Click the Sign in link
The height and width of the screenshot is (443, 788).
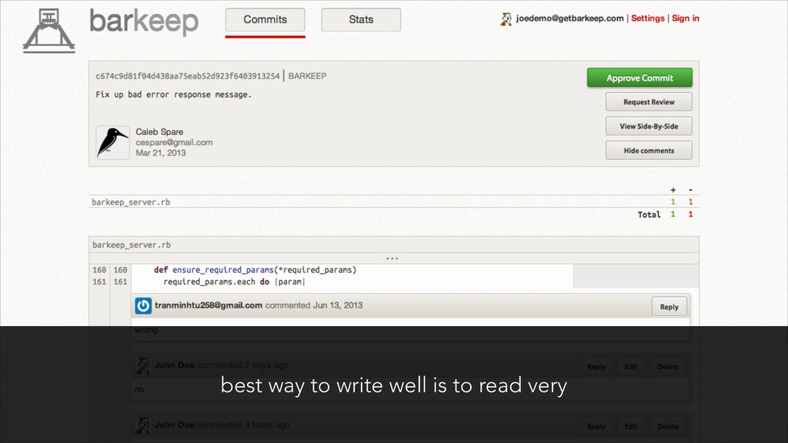click(686, 18)
